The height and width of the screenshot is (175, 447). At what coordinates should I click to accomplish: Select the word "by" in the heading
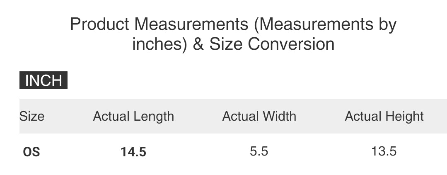(x=387, y=25)
